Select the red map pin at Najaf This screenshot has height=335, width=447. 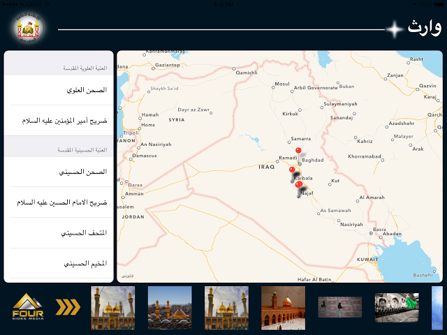(299, 184)
